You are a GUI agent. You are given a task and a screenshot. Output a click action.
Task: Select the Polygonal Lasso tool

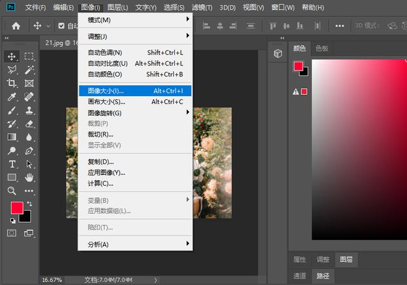(x=11, y=70)
